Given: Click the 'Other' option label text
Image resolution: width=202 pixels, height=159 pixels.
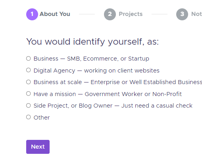Looking at the screenshot, I should (x=42, y=118).
